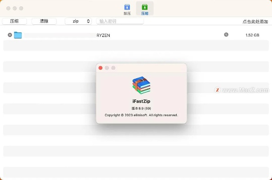
Task: Click the 1.52 GB size value
Action: (x=252, y=35)
